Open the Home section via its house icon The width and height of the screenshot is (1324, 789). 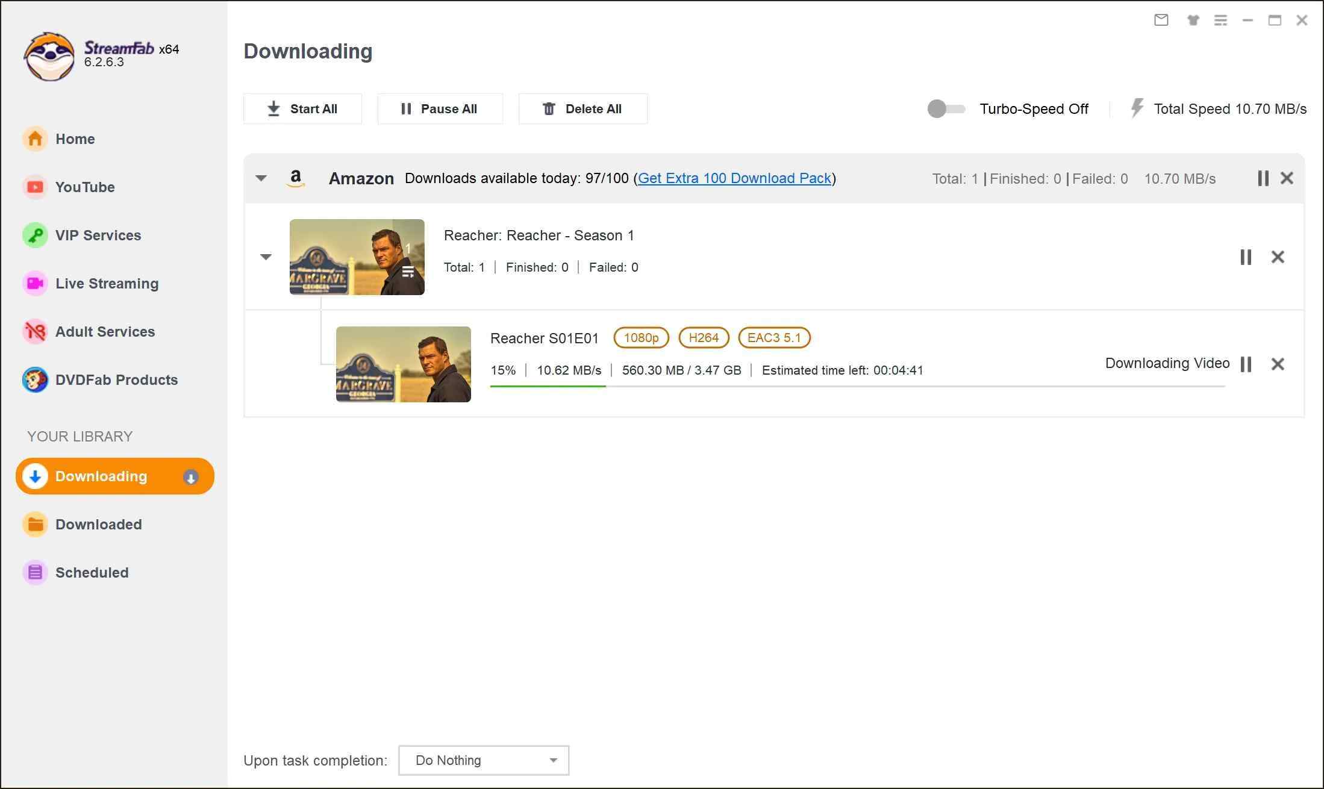pos(35,139)
